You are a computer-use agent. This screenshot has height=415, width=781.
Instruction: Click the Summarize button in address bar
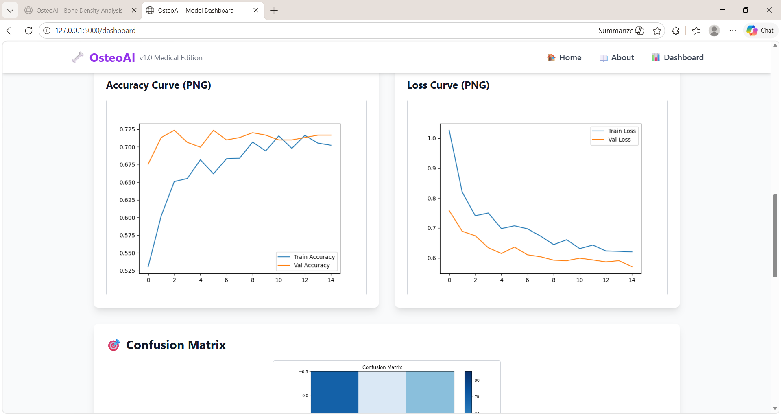pos(621,31)
